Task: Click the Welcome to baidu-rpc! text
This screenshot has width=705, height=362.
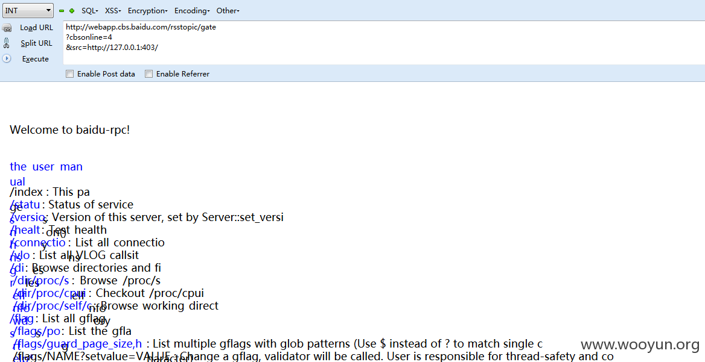Action: pos(69,130)
